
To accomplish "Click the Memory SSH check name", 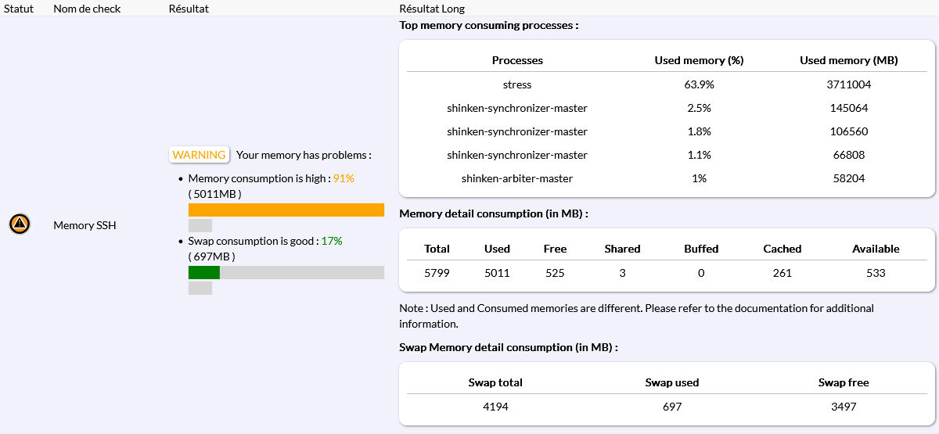I will (x=85, y=225).
